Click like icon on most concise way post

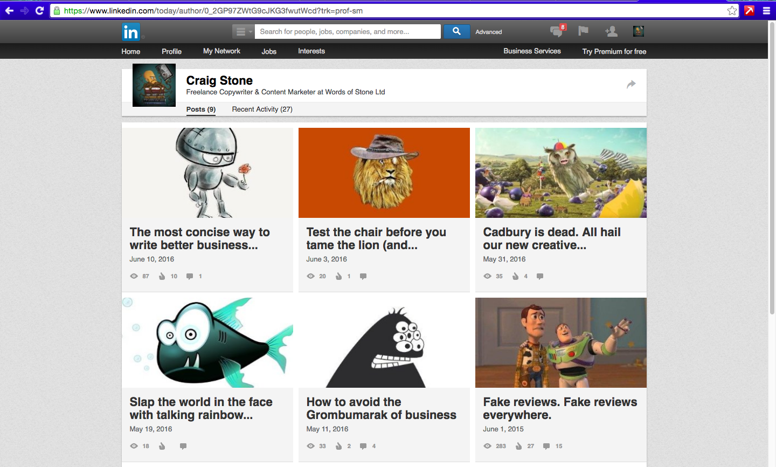(x=162, y=276)
